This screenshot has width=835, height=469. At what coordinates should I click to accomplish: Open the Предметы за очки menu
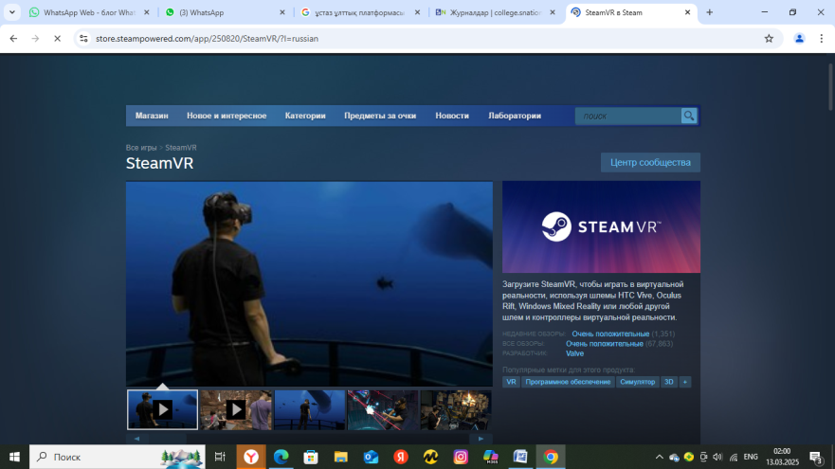pos(380,116)
